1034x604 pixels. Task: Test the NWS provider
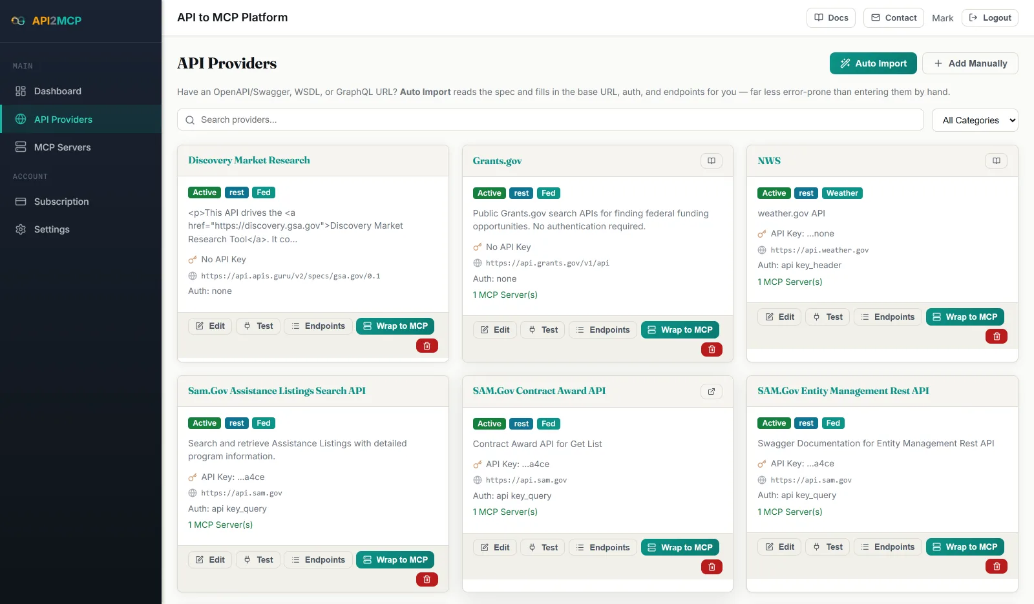point(827,317)
